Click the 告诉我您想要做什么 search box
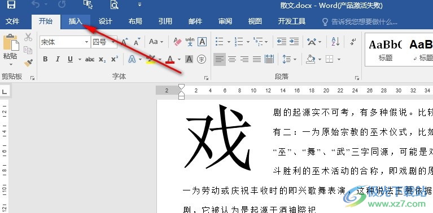This screenshot has height=213, width=433. coord(360,22)
